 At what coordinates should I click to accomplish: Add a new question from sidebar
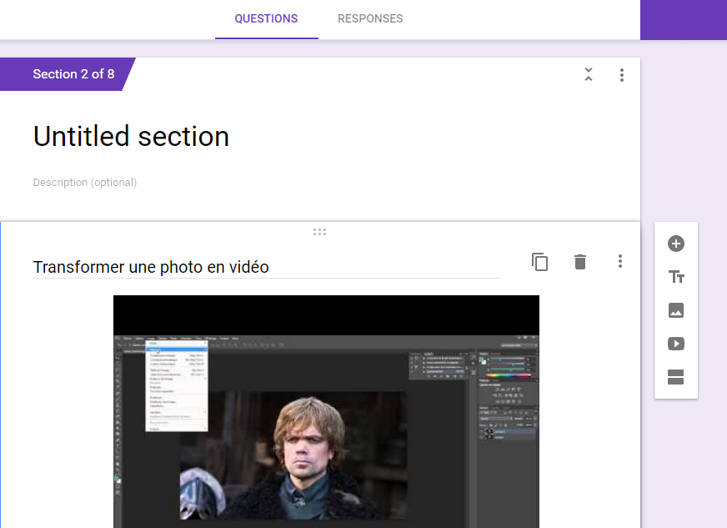(x=676, y=244)
